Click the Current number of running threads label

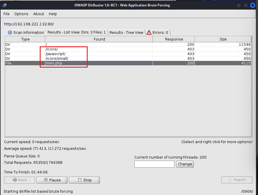tap(170, 157)
